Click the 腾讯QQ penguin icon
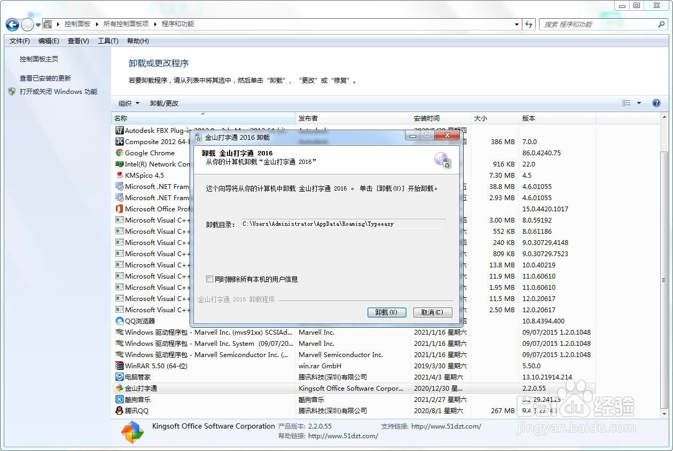The height and width of the screenshot is (451, 673). tap(120, 410)
